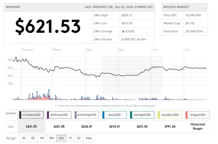Image resolution: width=218 pixels, height=144 pixels.
Task: Click the BITCOIN MARKET header
Action: coord(176,7)
